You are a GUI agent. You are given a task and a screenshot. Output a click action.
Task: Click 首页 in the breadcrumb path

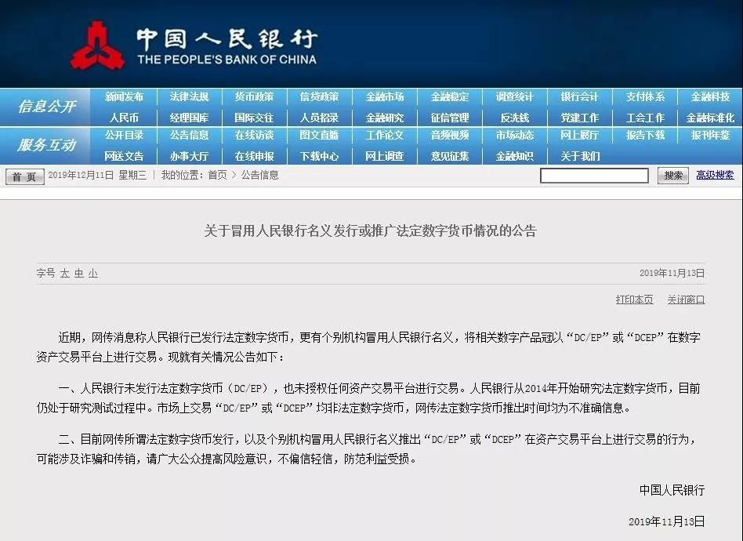[218, 175]
